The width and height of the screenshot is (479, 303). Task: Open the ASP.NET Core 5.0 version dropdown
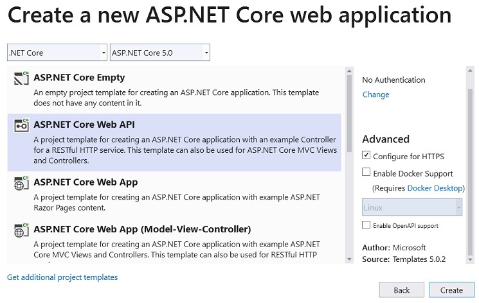[x=159, y=53]
